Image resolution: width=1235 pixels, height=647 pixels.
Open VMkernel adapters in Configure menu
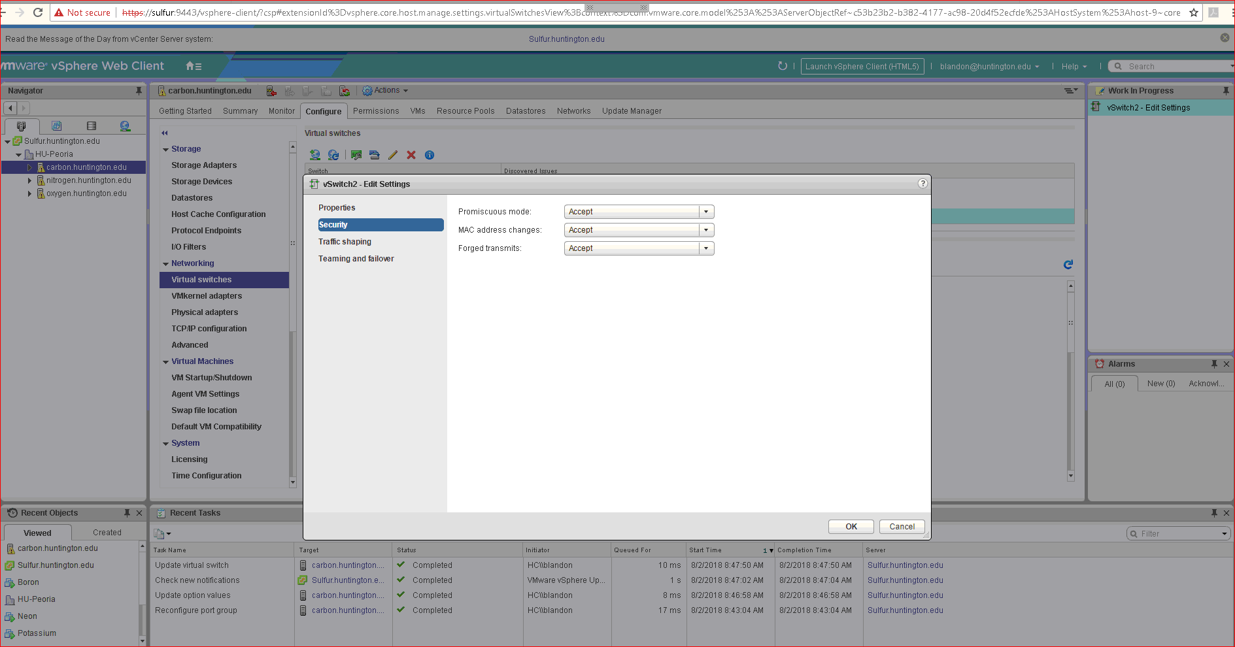pos(207,296)
